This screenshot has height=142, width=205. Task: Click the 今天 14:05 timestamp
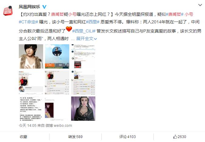coord(28,126)
